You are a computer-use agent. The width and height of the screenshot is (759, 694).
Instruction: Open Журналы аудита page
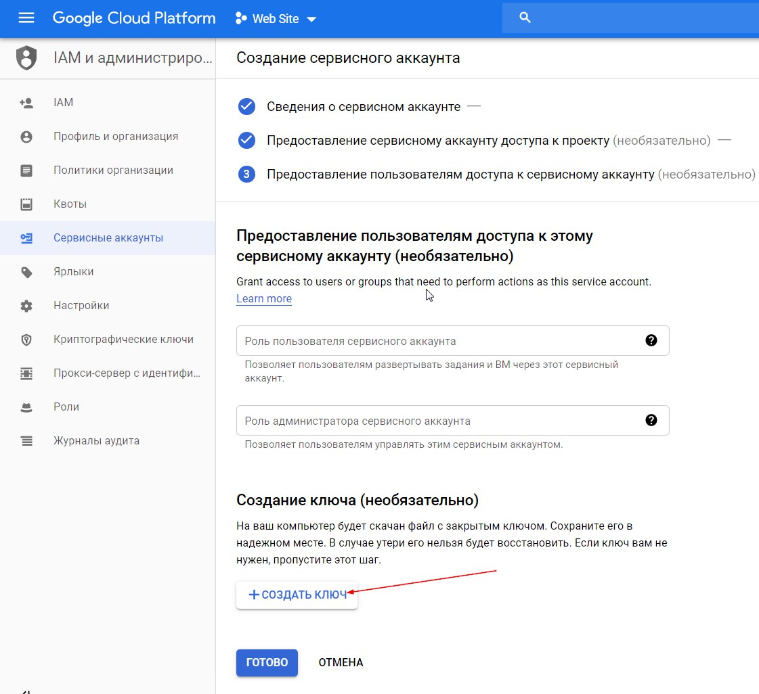(108, 441)
